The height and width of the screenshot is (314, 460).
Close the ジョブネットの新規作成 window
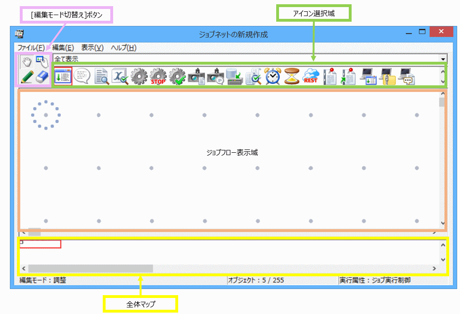tap(441, 32)
